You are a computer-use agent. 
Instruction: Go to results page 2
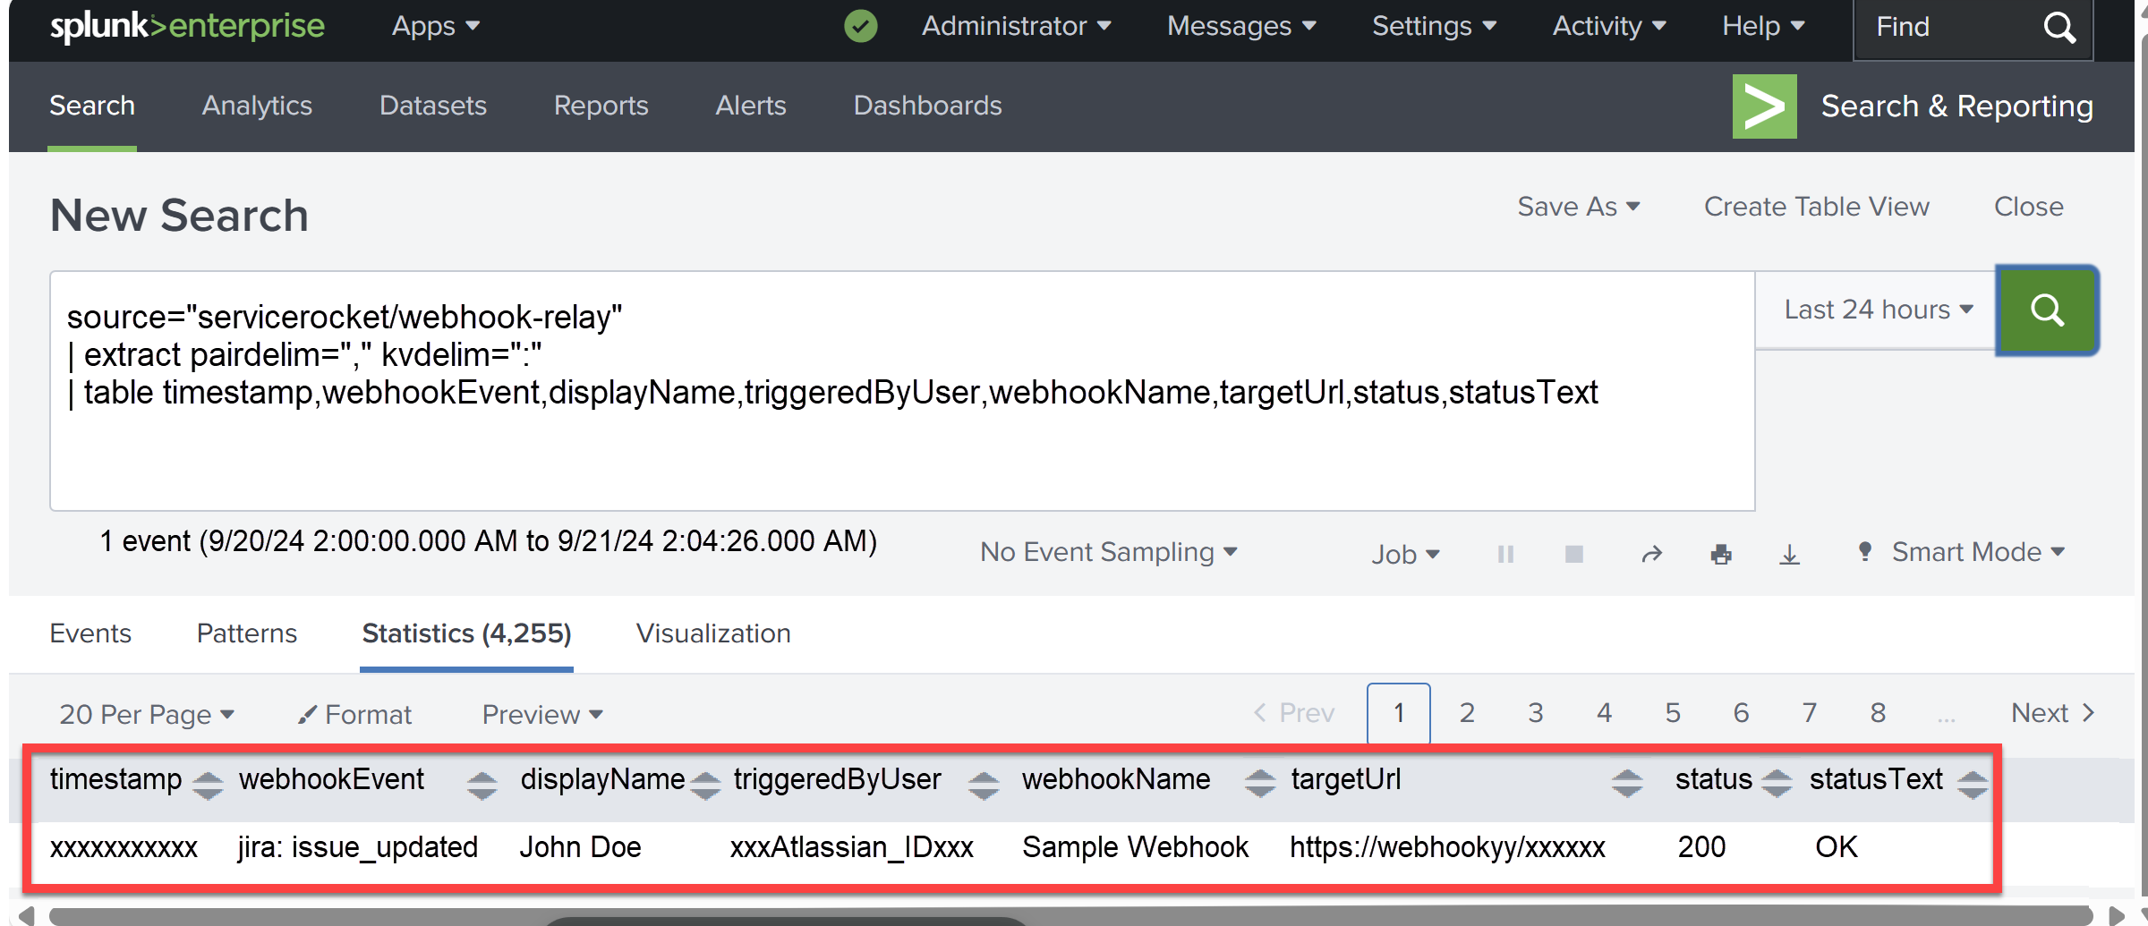(1467, 713)
